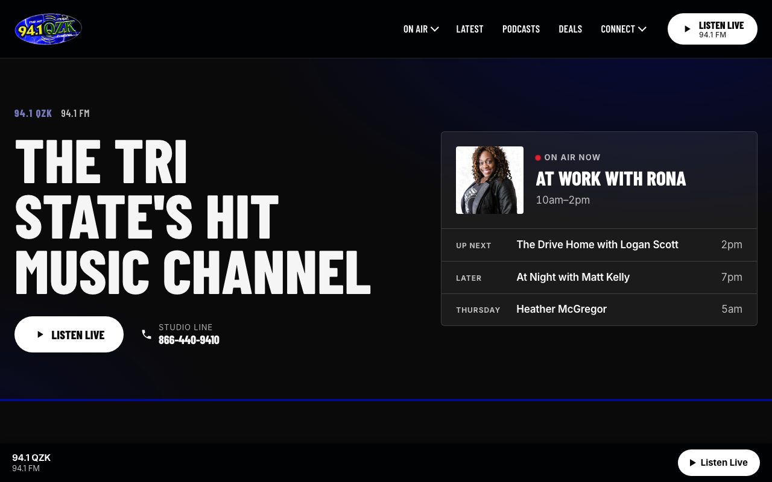Play the stream from the bottom bar Listen Live
This screenshot has width=772, height=482.
(x=719, y=463)
